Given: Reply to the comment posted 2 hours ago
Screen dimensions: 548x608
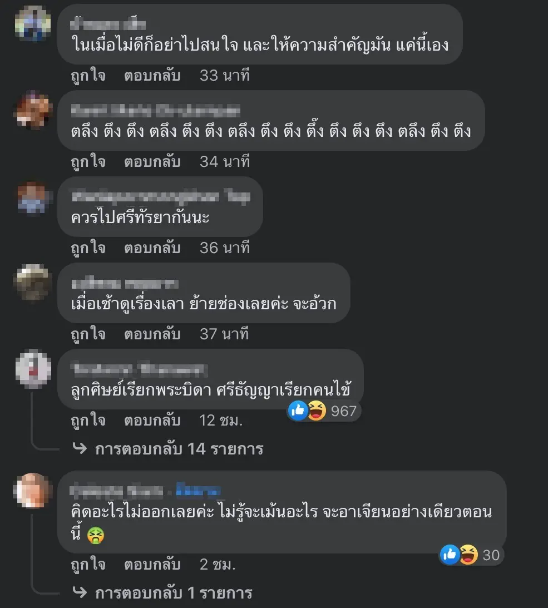Looking at the screenshot, I should click(x=152, y=564).
